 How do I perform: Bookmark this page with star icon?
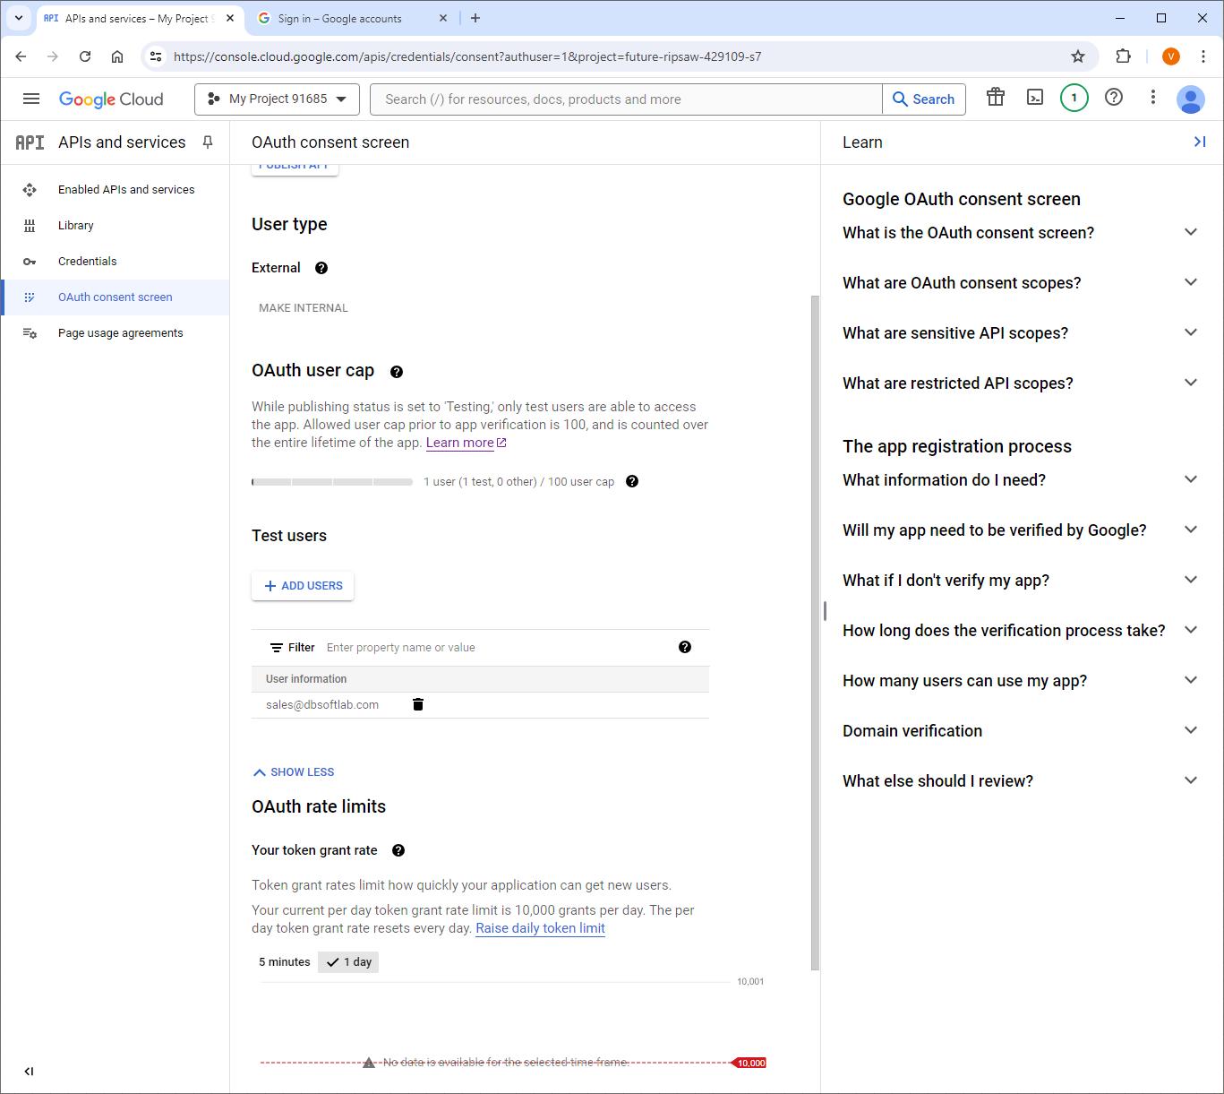1078,56
